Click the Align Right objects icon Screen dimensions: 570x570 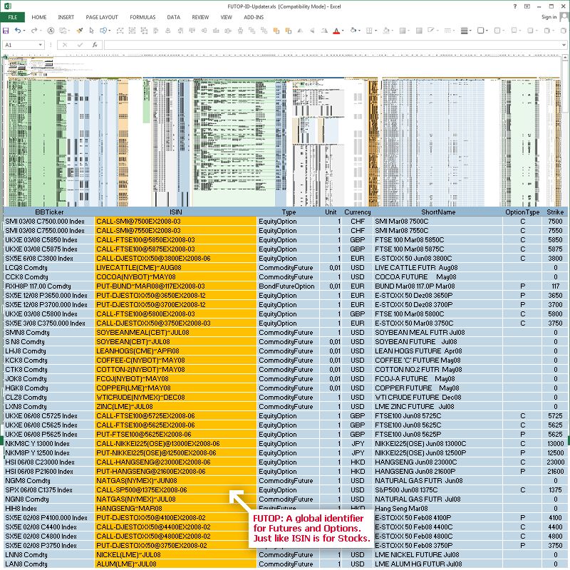[180, 31]
